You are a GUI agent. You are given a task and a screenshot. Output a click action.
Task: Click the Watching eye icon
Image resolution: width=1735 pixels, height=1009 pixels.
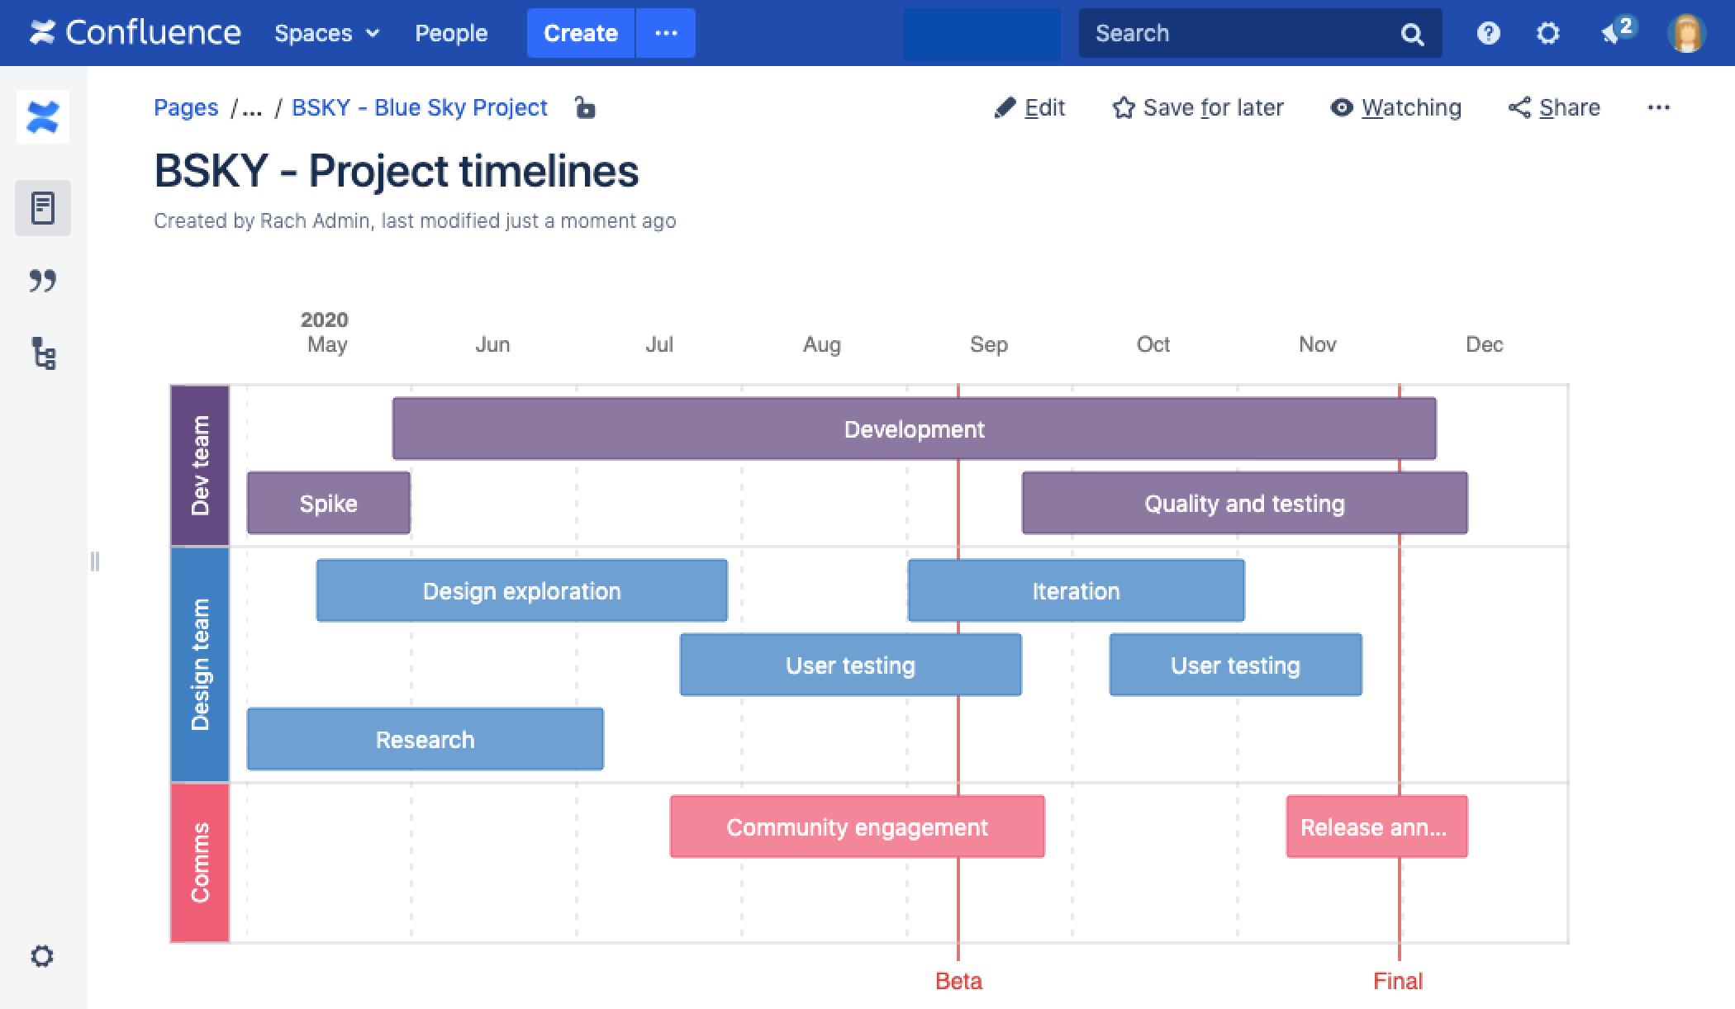[1340, 108]
